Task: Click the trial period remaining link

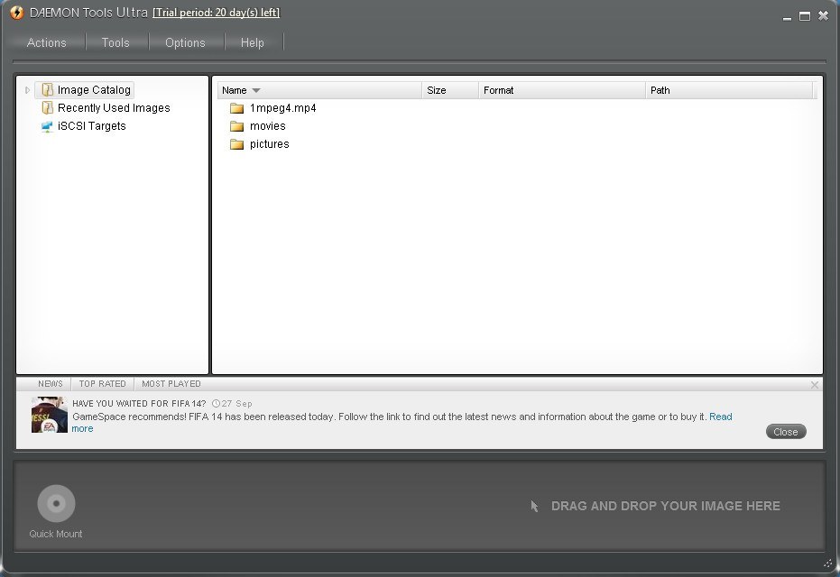Action: [x=217, y=13]
